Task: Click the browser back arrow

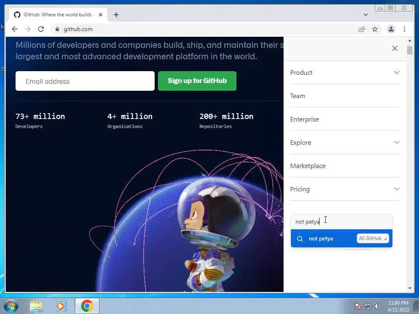Action: pyautogui.click(x=15, y=29)
